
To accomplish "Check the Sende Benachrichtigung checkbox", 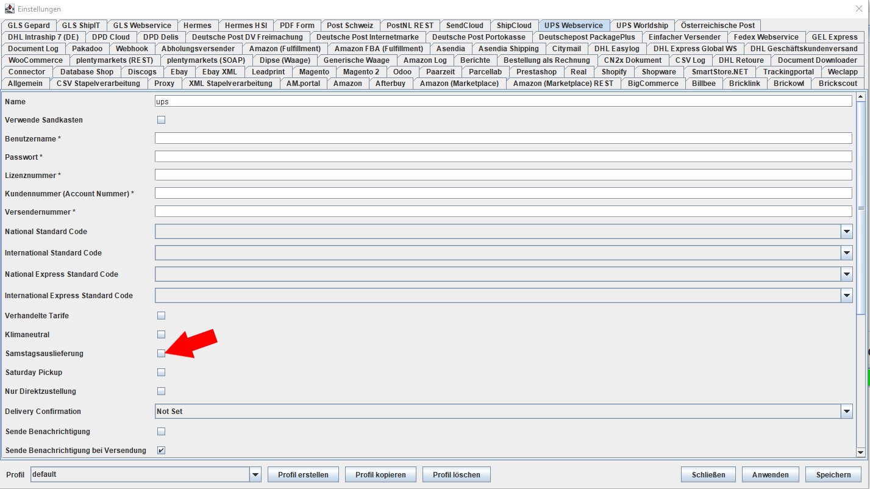I will click(162, 432).
